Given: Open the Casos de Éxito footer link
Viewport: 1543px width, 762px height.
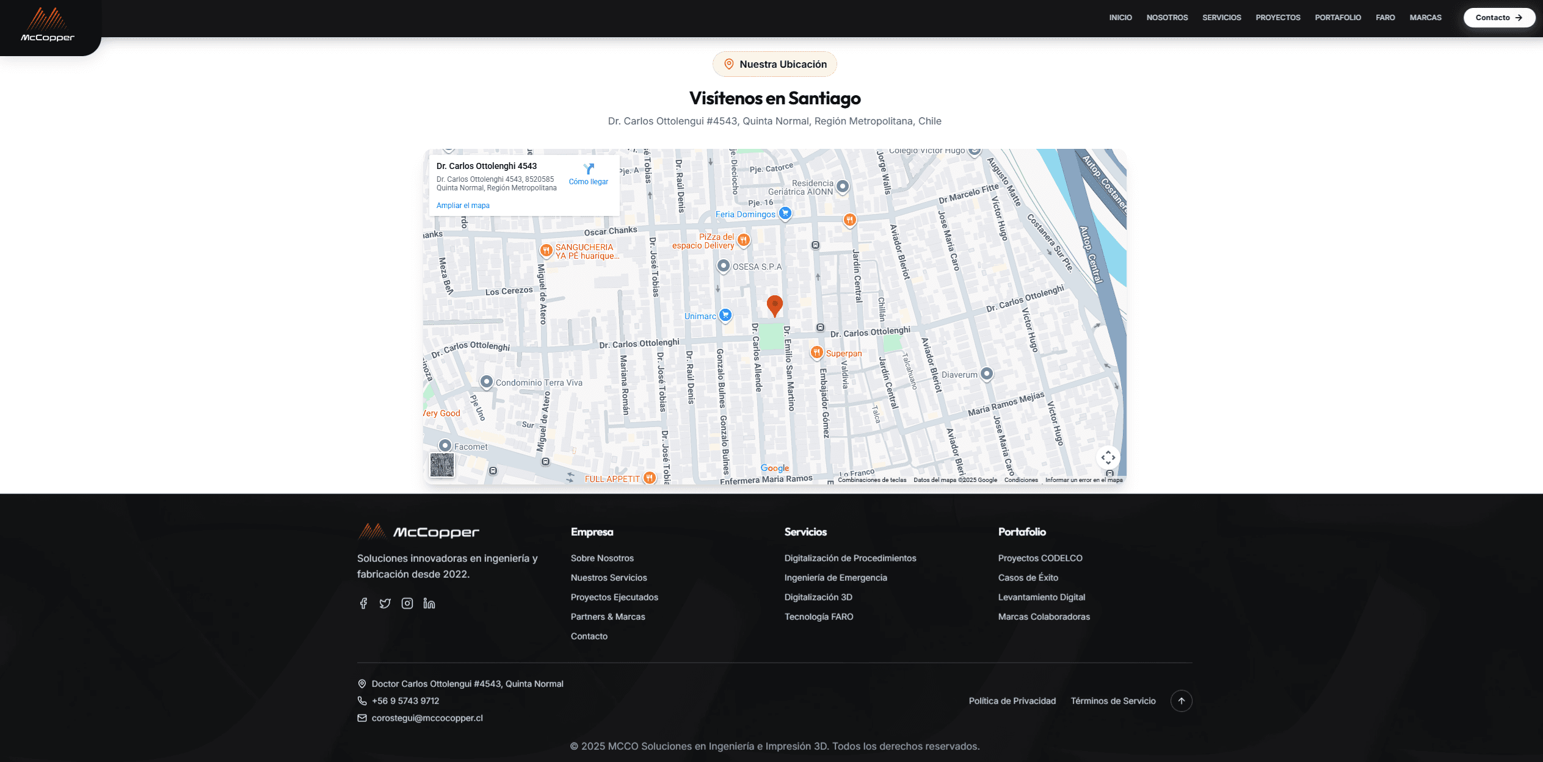Looking at the screenshot, I should point(1028,578).
